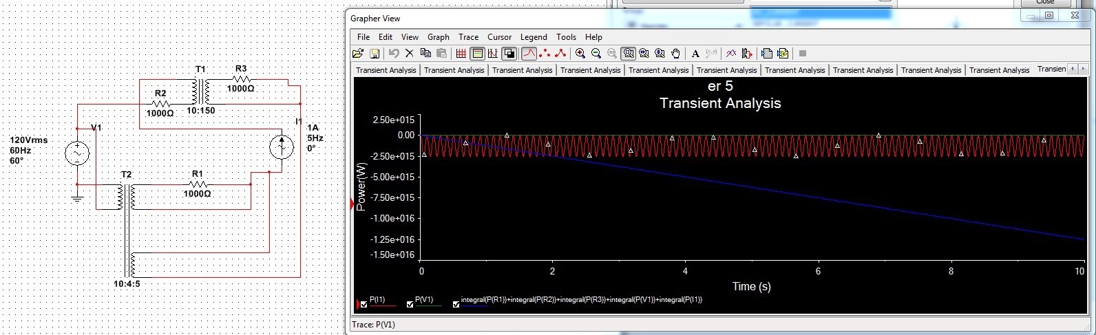Click the export-to-file toolbar icon
This screenshot has width=1096, height=335.
[x=747, y=54]
